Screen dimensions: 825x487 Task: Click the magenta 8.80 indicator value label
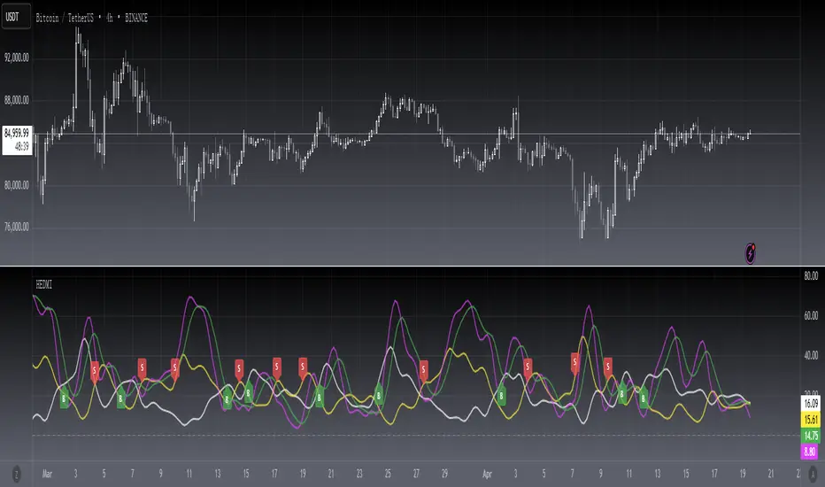click(x=810, y=452)
